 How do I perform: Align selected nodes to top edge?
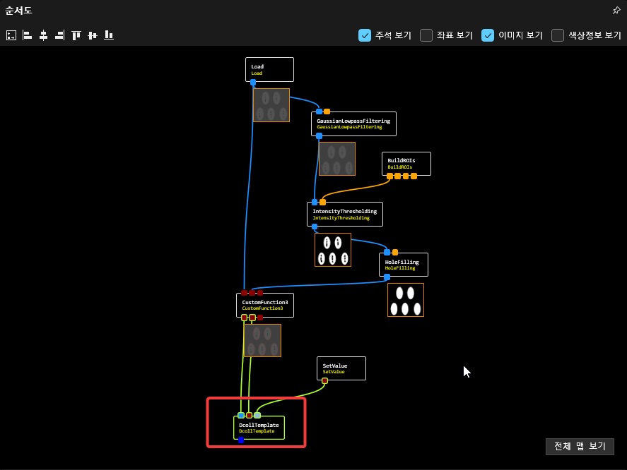pos(76,35)
